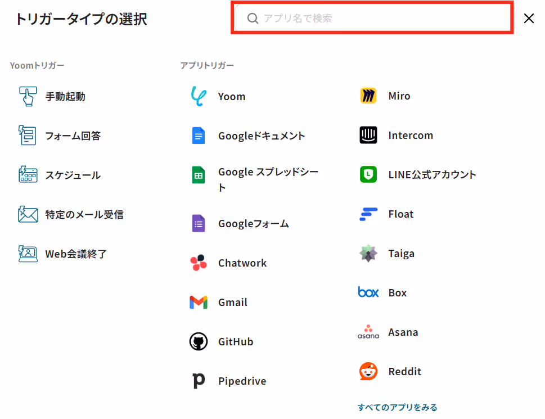Choose 'Google スプレッドシート' label

click(268, 179)
